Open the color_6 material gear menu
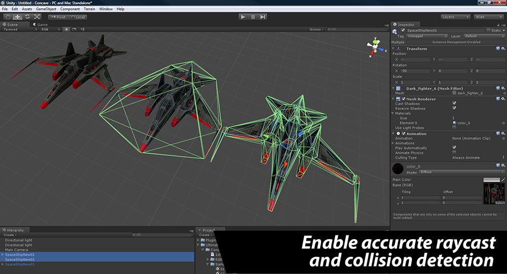Image resolution: width=507 pixels, height=274 pixels. [503, 165]
